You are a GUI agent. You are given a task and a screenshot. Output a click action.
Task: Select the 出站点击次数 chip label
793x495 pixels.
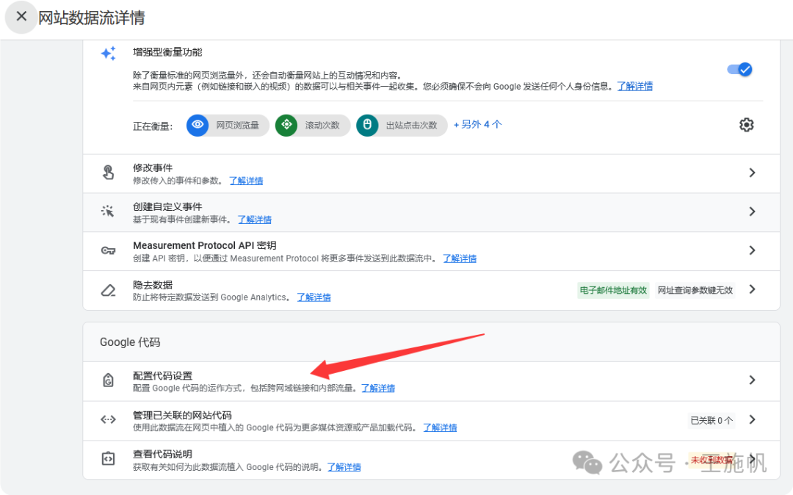point(411,126)
